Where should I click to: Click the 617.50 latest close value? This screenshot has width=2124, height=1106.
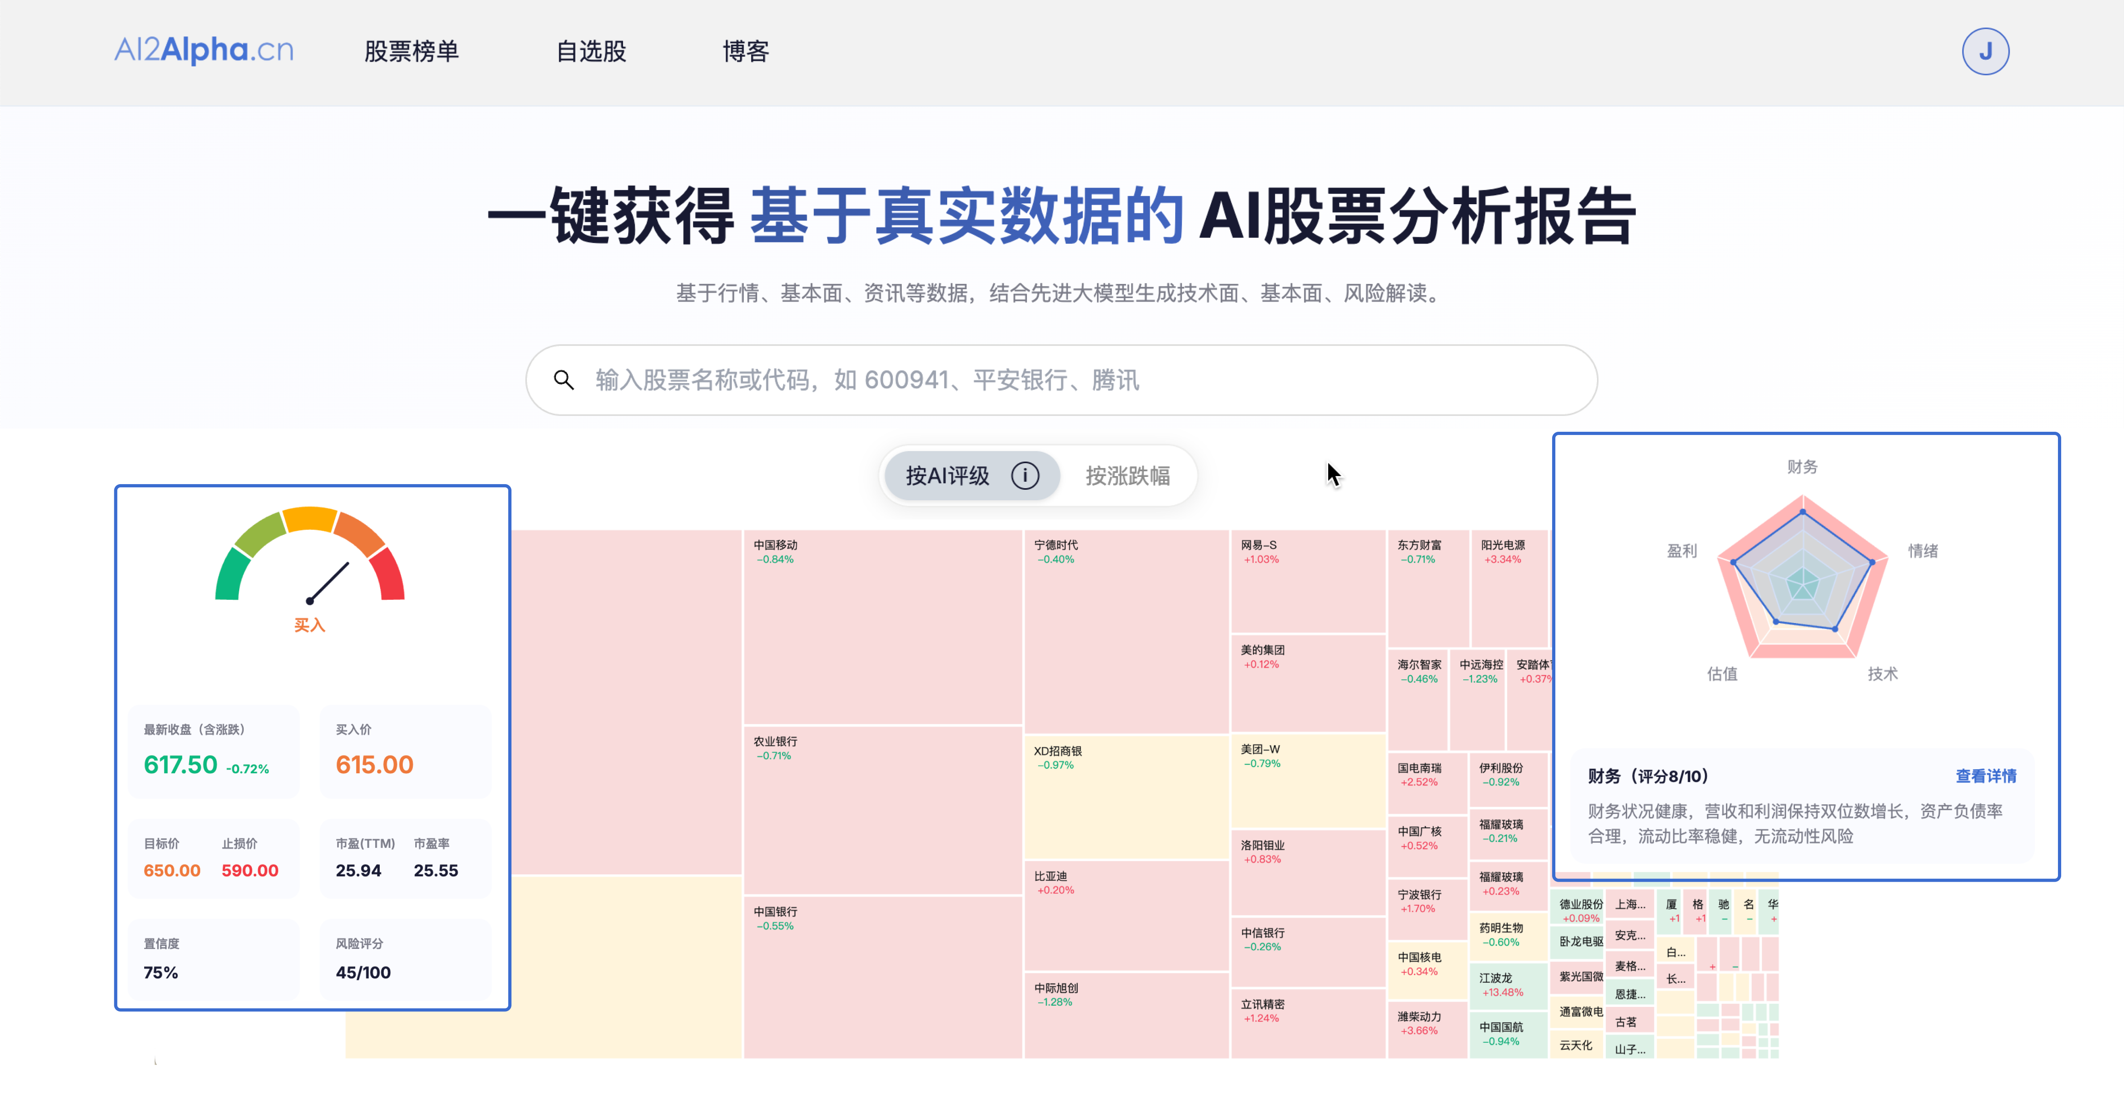180,764
